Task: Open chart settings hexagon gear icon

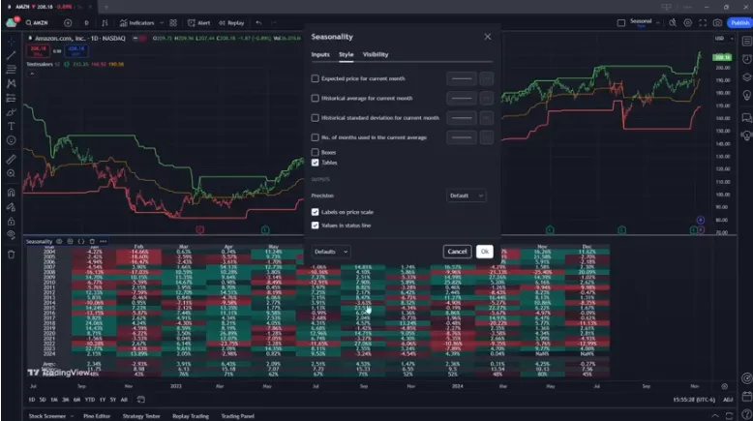Action: pos(688,22)
